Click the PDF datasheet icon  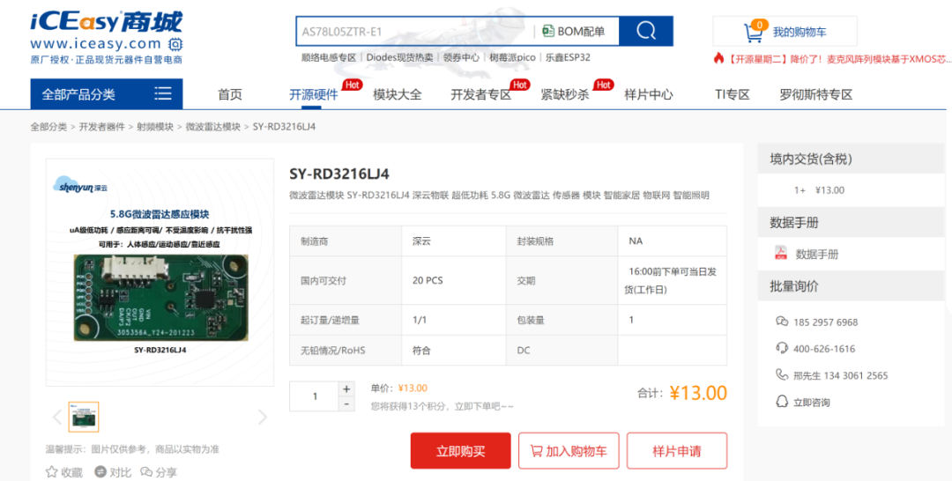[781, 254]
